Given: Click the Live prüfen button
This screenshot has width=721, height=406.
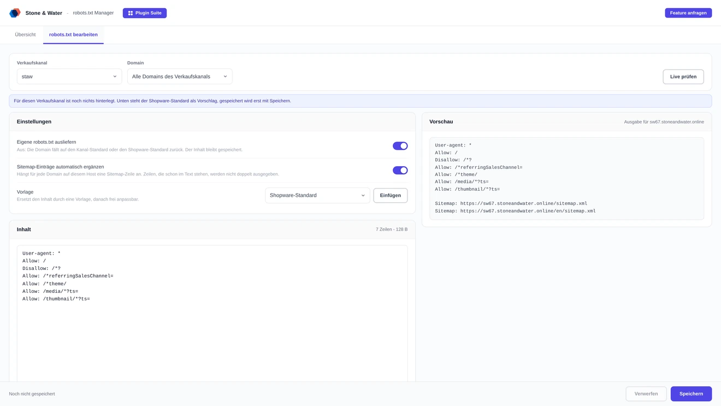Looking at the screenshot, I should (683, 77).
